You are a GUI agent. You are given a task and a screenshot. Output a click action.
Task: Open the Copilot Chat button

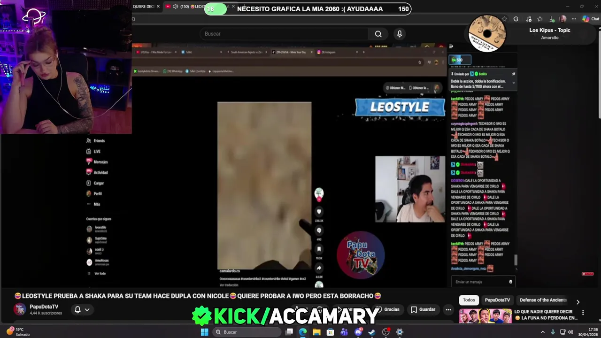pyautogui.click(x=591, y=19)
